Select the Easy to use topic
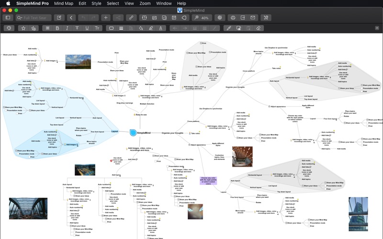Screen dimensions: 383x239 click(141, 115)
